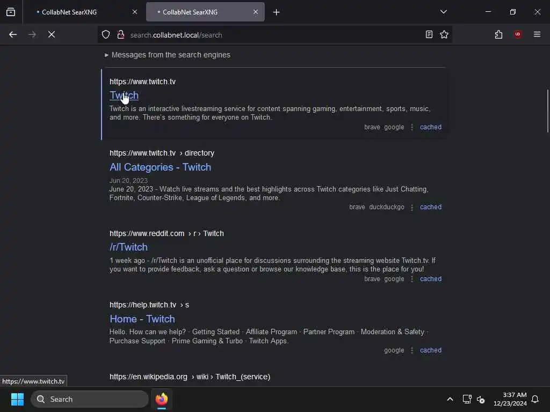Open a new tab with plus button

(277, 12)
